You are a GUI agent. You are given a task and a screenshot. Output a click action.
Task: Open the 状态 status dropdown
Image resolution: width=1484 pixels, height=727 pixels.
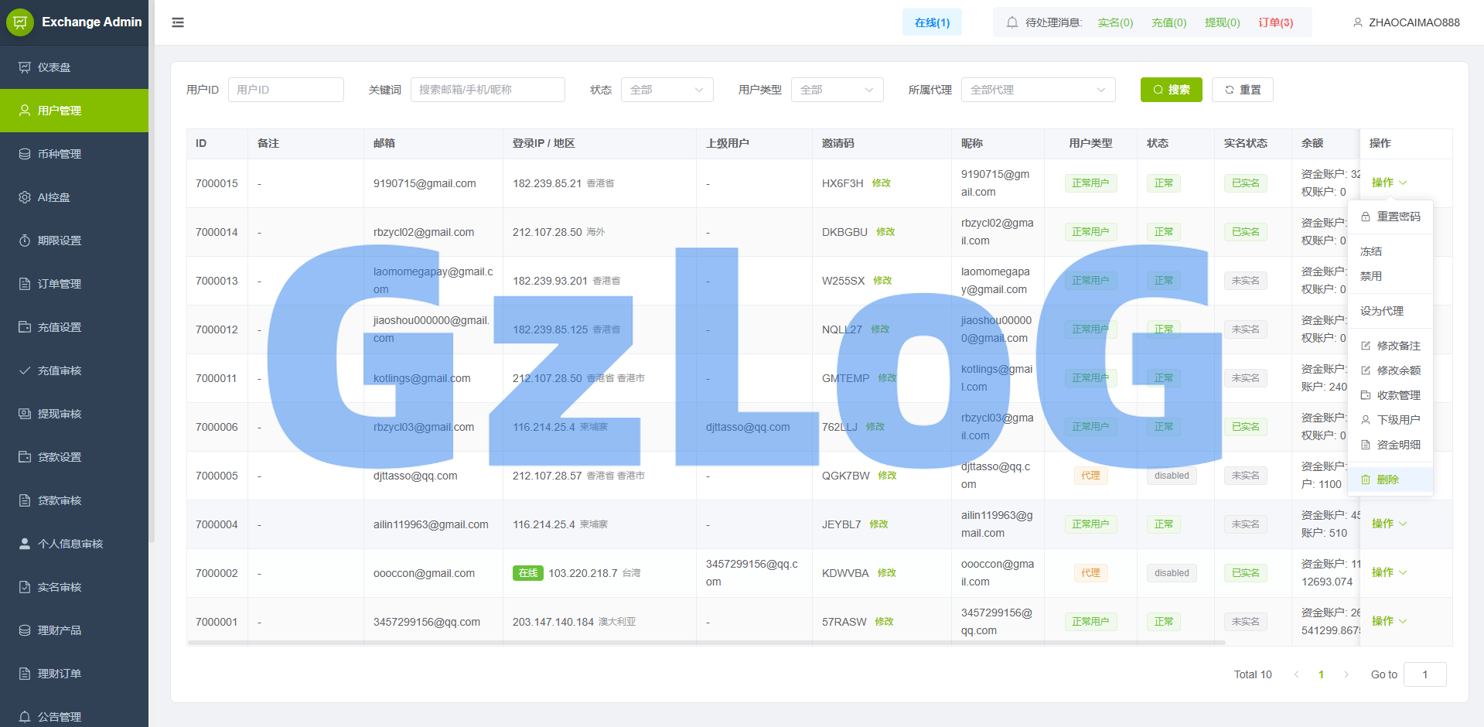pyautogui.click(x=667, y=90)
